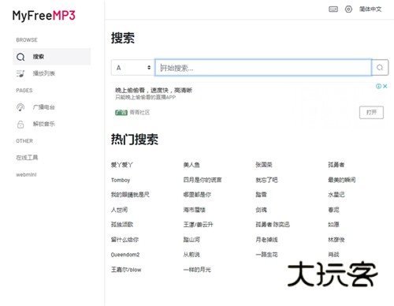Search the first hot term 爱Y爱Y
394x306 pixels.
[122, 165]
